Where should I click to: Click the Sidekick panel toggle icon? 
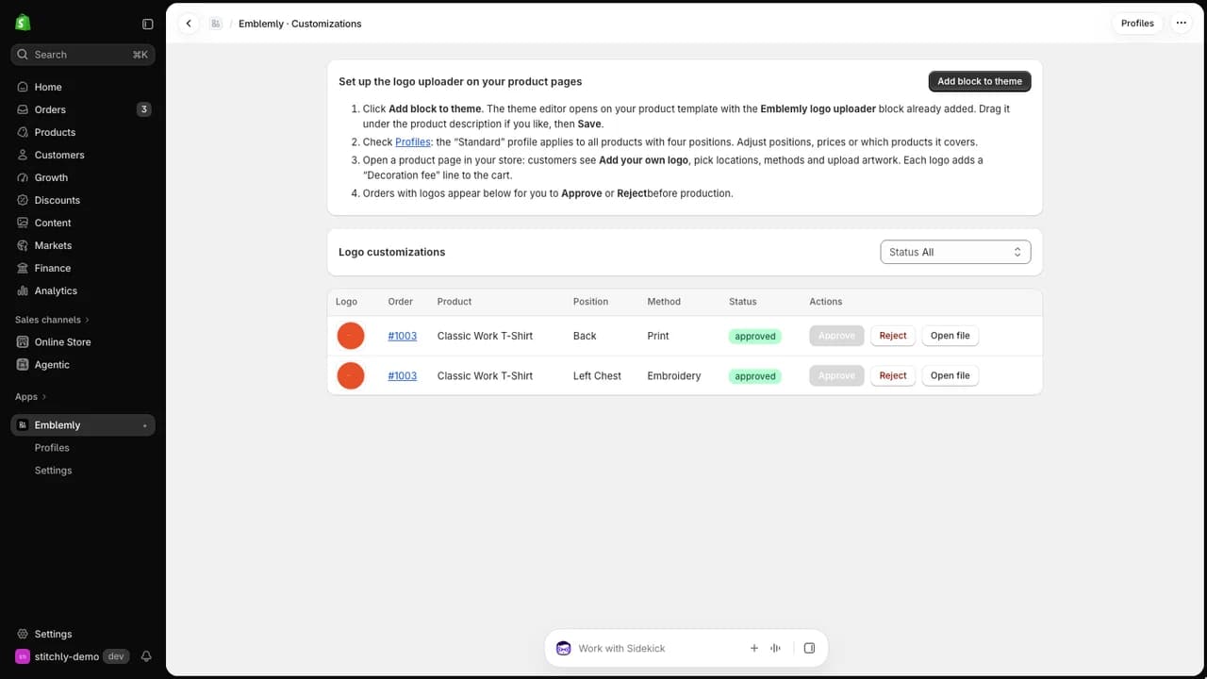pos(809,648)
